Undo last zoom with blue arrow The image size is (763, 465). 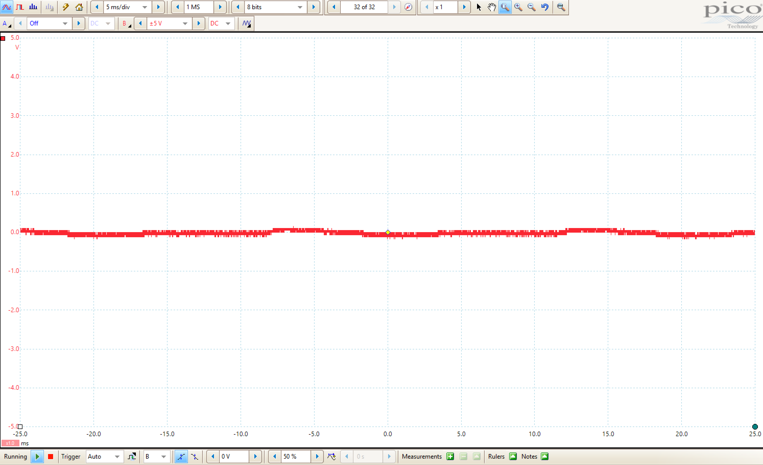click(545, 7)
